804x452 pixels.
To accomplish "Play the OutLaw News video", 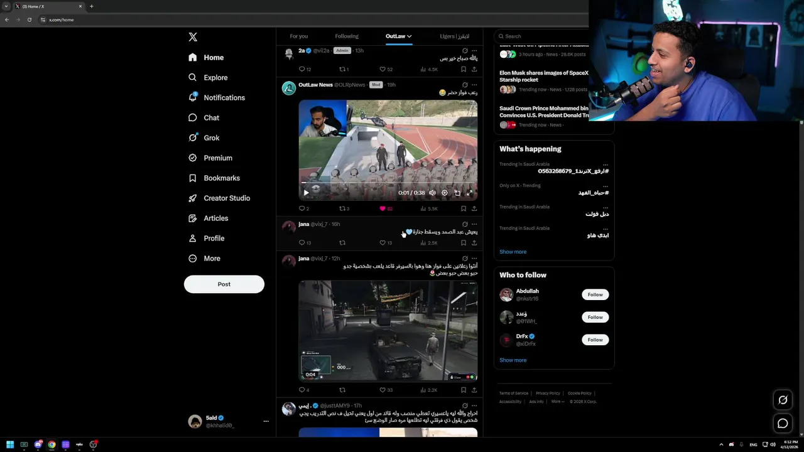I will (307, 193).
